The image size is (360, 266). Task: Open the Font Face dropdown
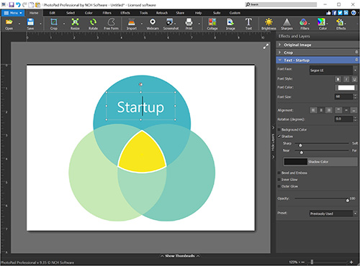tap(333, 70)
